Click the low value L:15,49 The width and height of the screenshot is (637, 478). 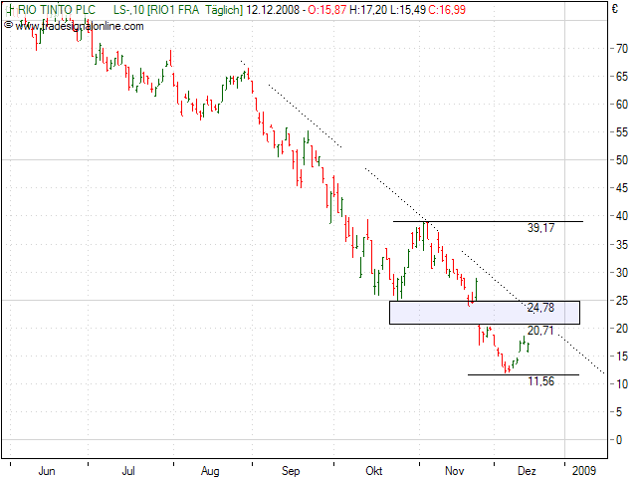[408, 10]
